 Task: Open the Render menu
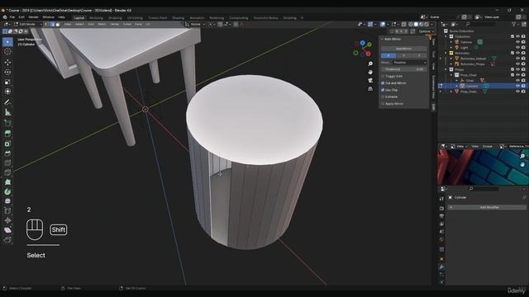pyautogui.click(x=33, y=17)
